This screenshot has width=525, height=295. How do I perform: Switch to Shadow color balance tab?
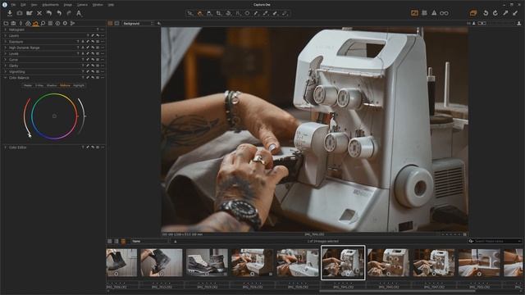click(52, 85)
